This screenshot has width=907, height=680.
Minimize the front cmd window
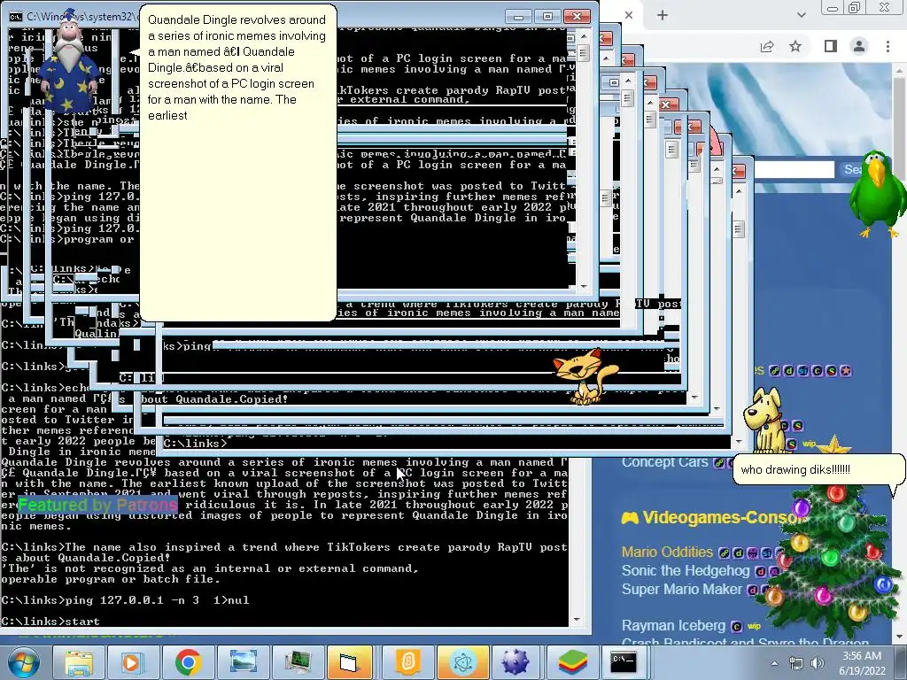tap(518, 16)
